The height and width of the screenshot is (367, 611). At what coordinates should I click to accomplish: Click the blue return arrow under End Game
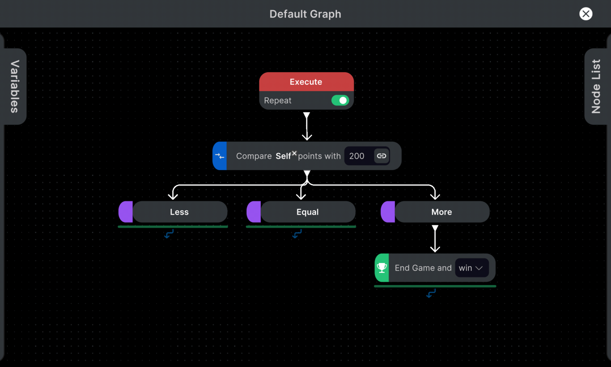tap(431, 294)
